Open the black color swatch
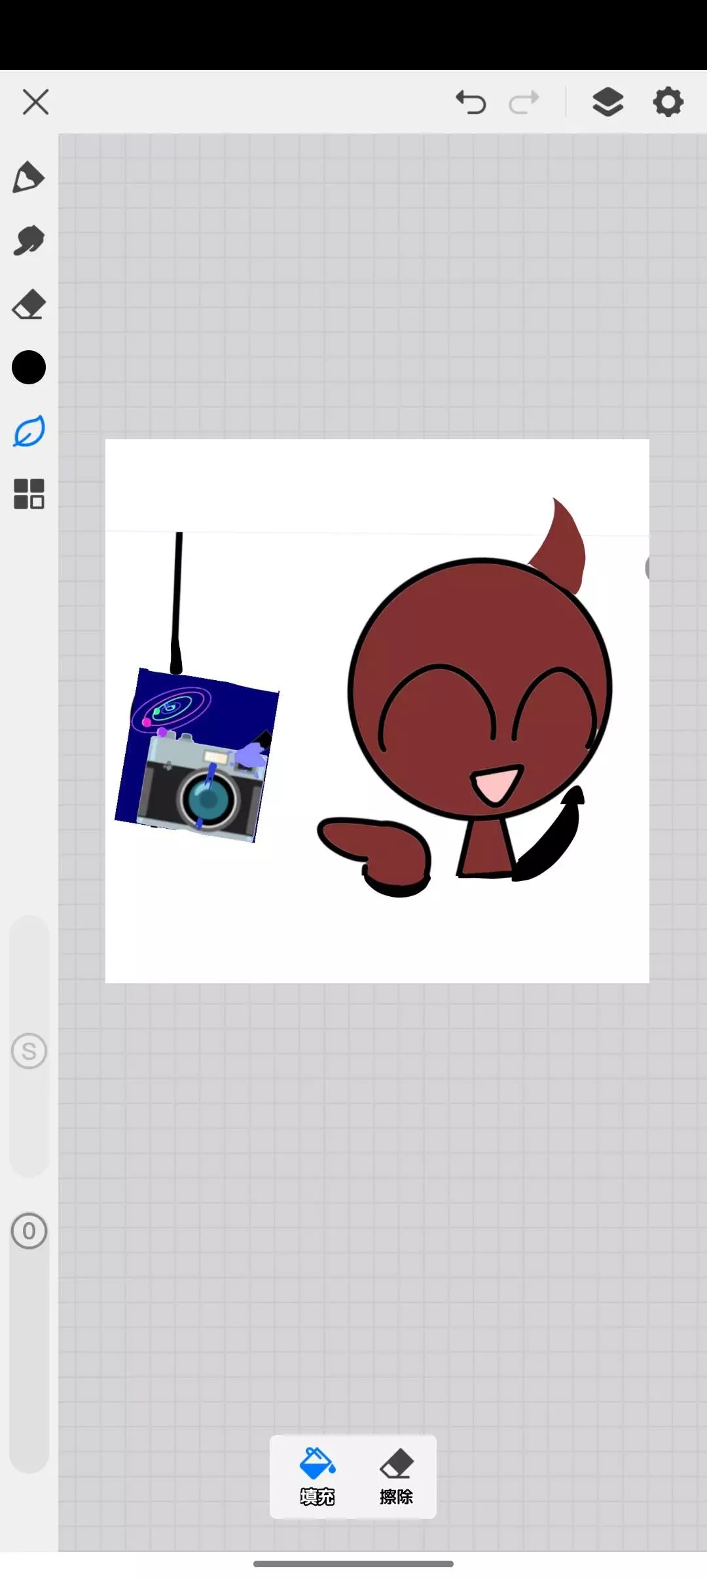707x1579 pixels. pyautogui.click(x=29, y=367)
